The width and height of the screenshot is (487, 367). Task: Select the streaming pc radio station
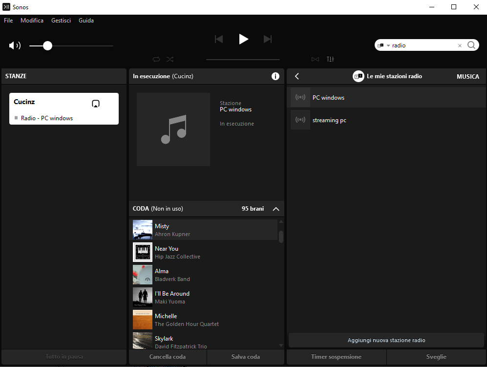coord(386,120)
